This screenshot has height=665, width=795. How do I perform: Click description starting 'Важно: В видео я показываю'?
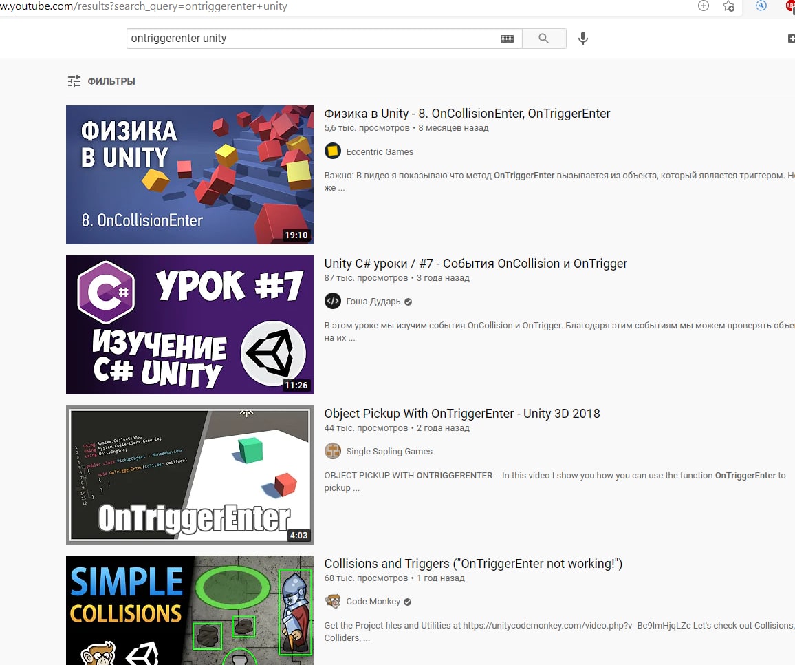[559, 181]
